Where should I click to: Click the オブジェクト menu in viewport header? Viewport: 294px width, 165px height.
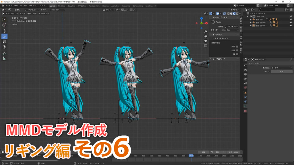44,14
